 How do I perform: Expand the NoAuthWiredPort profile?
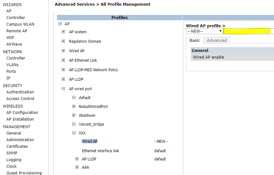click(74, 106)
